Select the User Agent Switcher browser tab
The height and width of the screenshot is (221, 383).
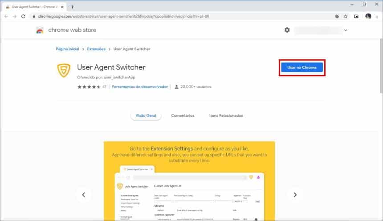[x=34, y=7]
